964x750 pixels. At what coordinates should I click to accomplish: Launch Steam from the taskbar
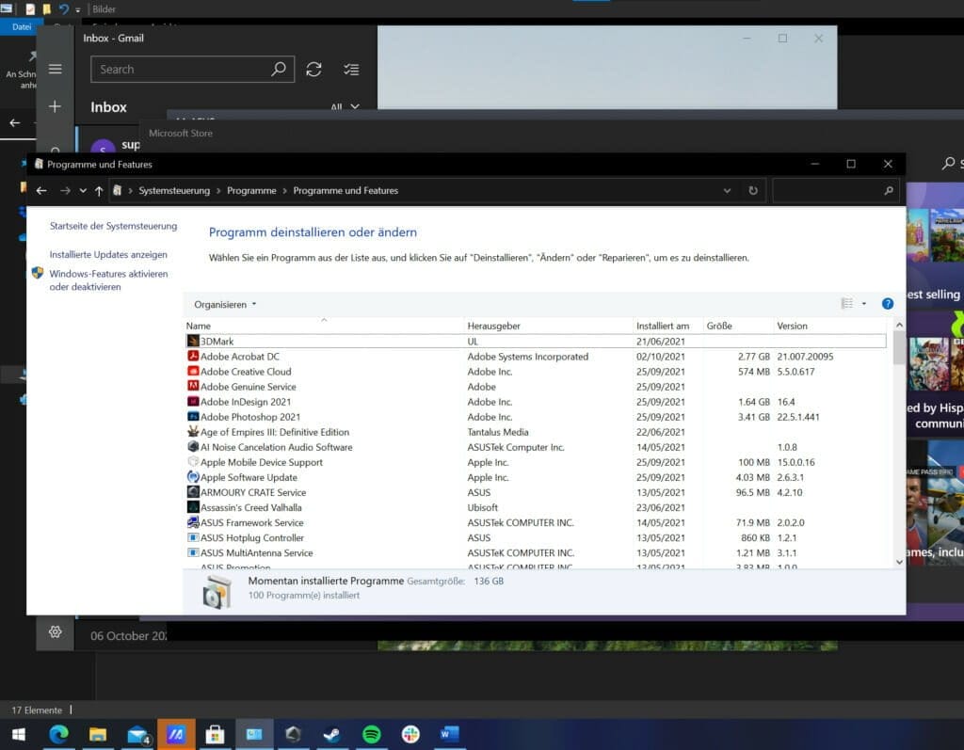tap(332, 734)
